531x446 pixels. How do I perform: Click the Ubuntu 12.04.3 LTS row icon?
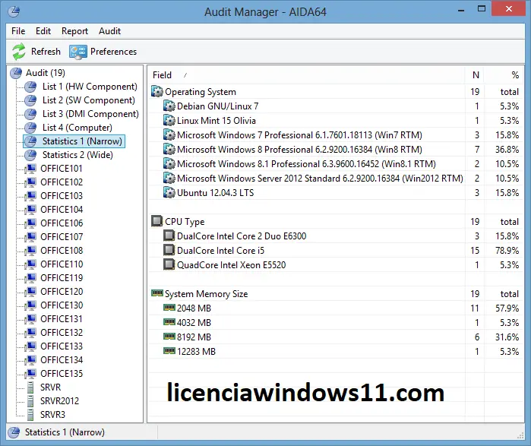point(169,193)
